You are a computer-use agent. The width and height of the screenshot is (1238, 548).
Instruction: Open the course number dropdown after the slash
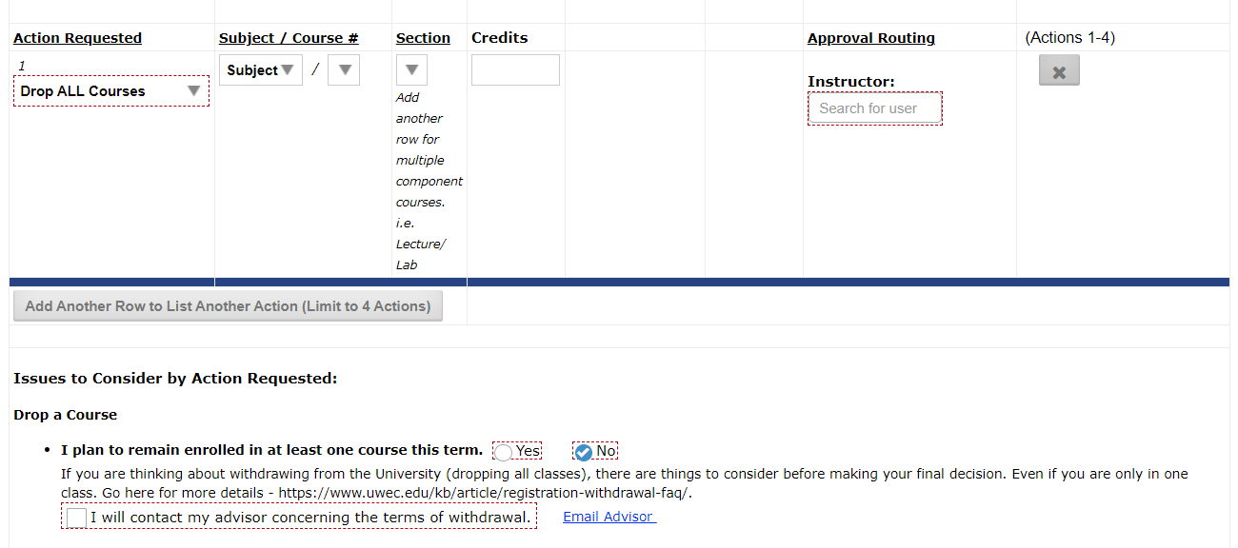(344, 70)
